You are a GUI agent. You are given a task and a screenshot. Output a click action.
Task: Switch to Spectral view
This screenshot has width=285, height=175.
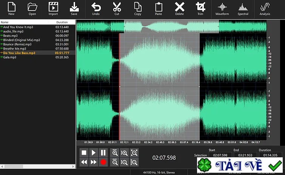(243, 9)
